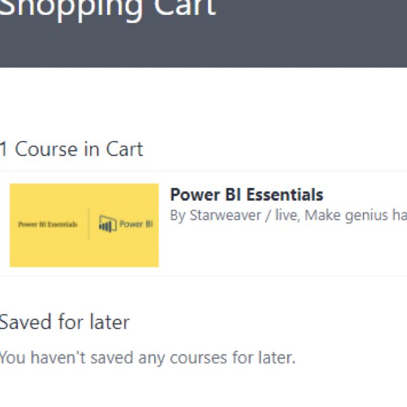Screen dimensions: 407x407
Task: Click small serif Power BI Essentials thumbnail caption
Action: 47,225
